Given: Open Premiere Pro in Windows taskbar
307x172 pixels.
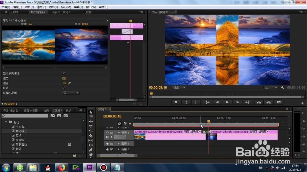Looking at the screenshot, I should pyautogui.click(x=90, y=167).
